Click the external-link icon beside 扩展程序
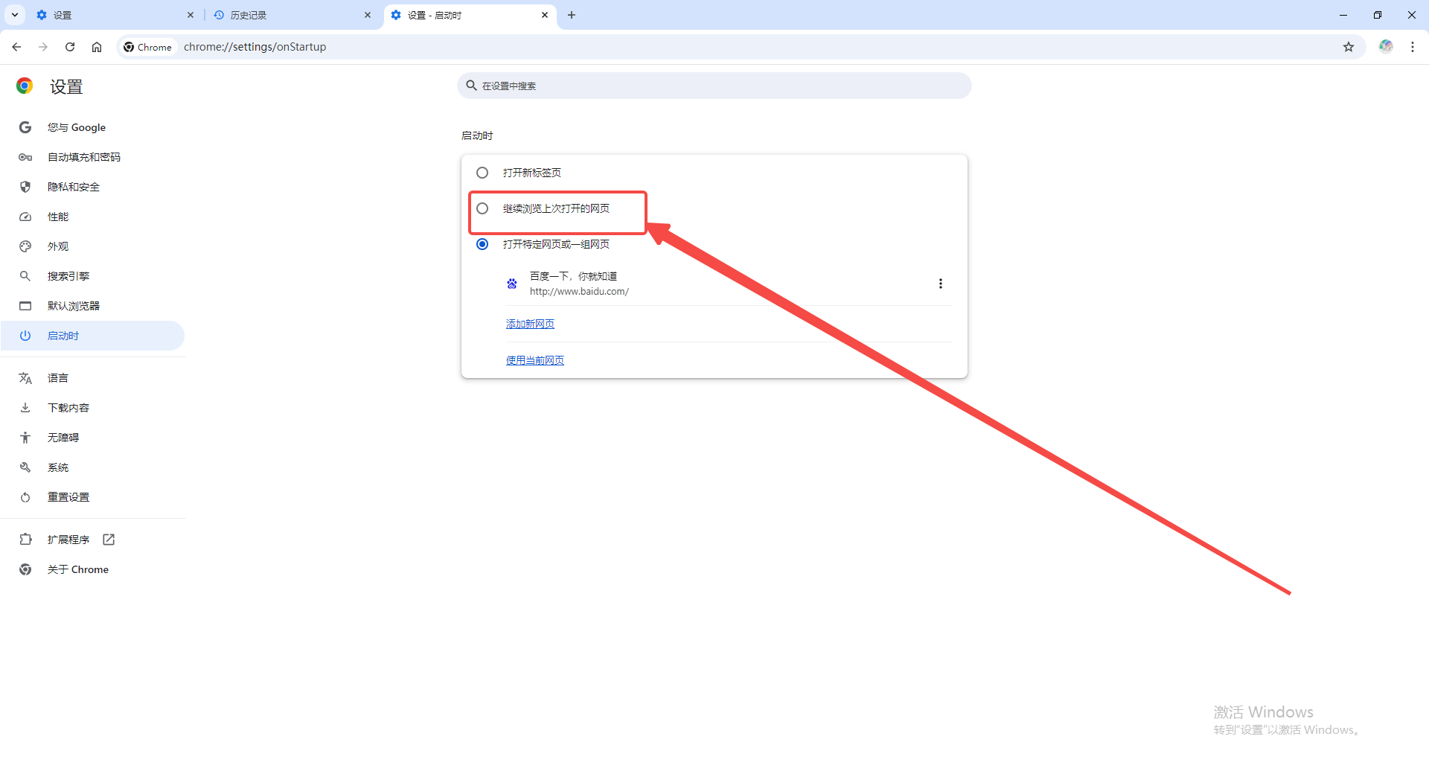This screenshot has height=774, width=1429. tap(109, 540)
